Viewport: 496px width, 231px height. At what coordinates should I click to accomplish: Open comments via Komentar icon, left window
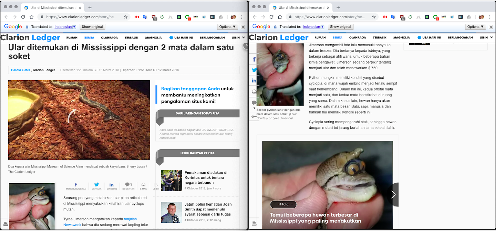128,185
